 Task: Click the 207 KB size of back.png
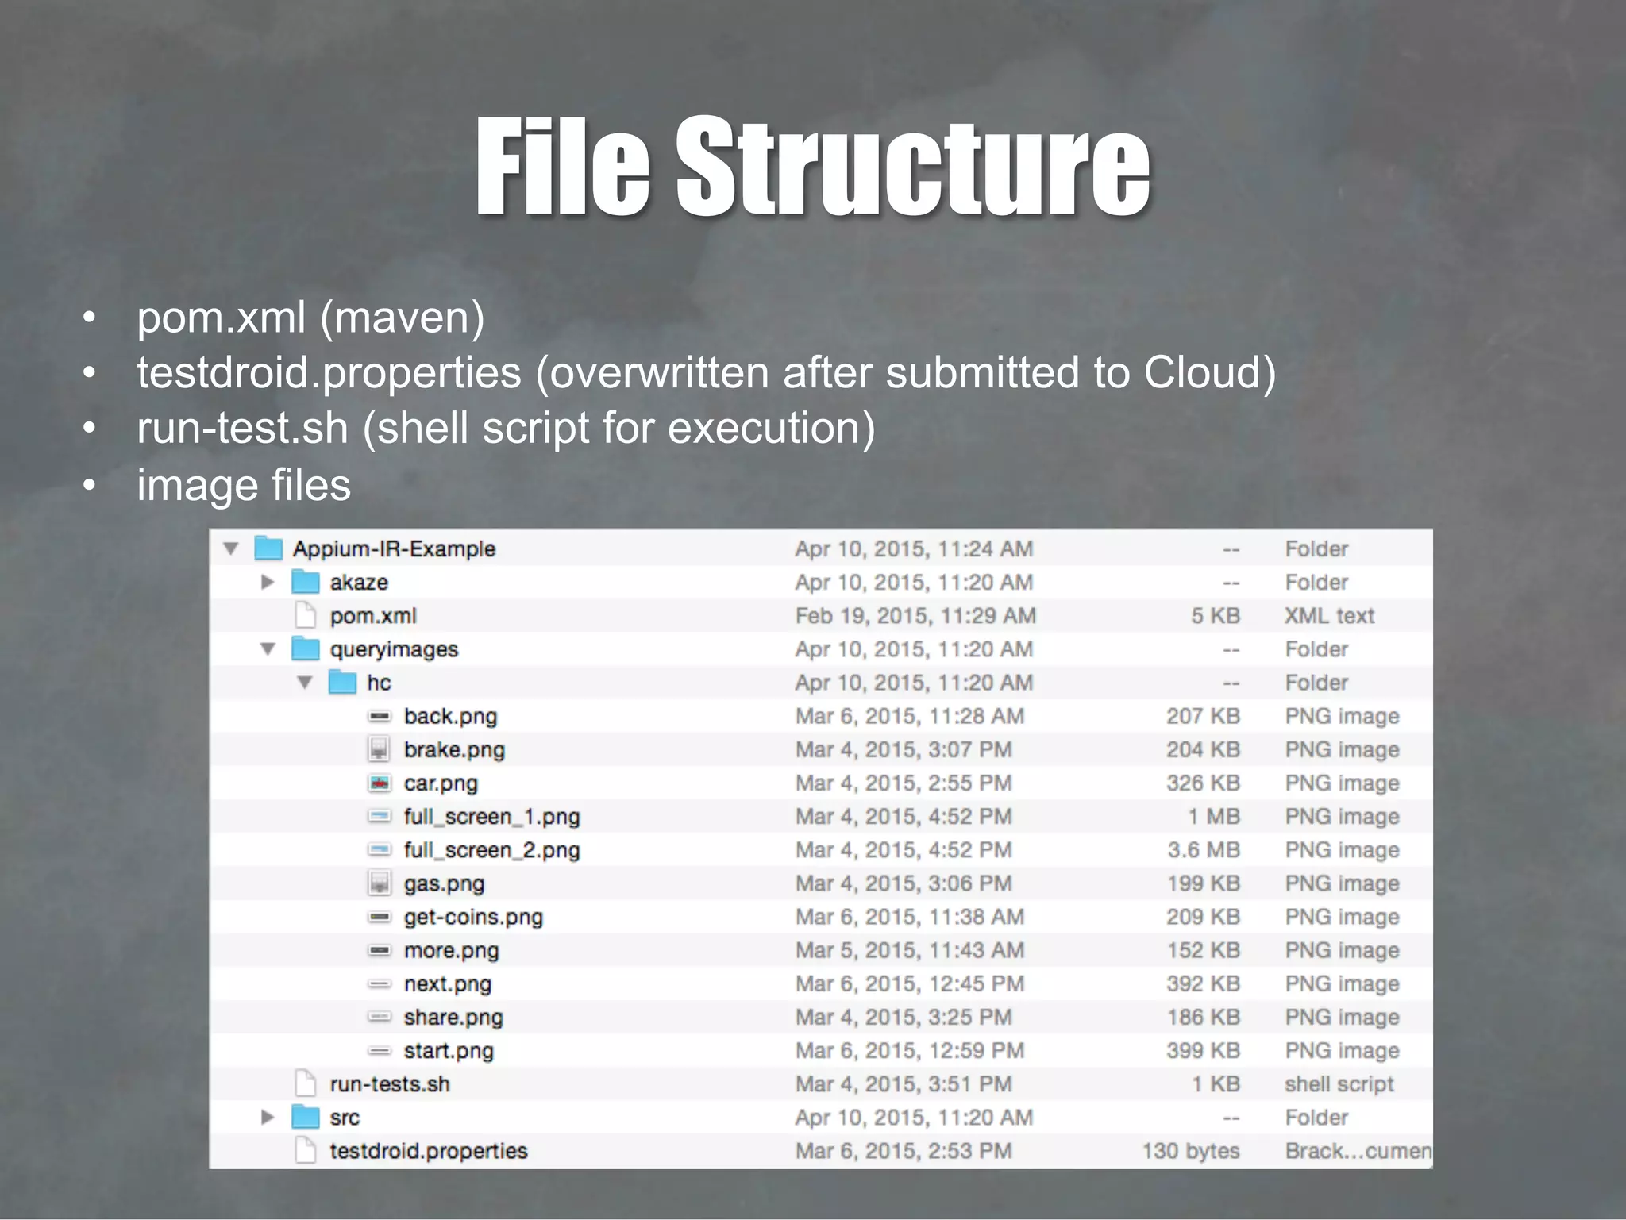(x=1203, y=717)
